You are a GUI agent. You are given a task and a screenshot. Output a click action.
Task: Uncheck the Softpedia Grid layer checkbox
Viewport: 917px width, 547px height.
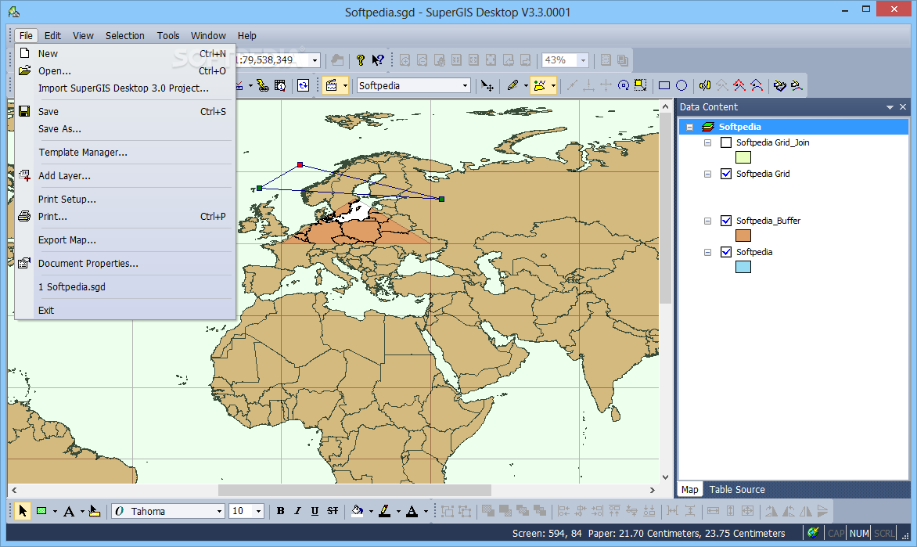tap(726, 174)
